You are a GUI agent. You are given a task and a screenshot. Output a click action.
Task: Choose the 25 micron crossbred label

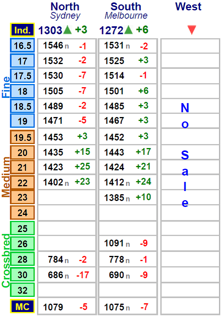coord(22,228)
